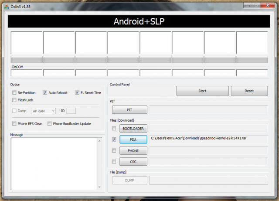This screenshot has height=201, width=279.
Task: Click the PIT file path field
Action: (208, 109)
